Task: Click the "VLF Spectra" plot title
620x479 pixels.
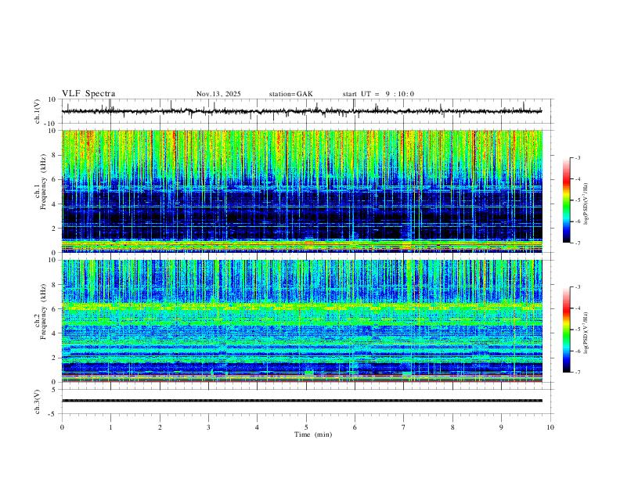Action: (x=88, y=94)
